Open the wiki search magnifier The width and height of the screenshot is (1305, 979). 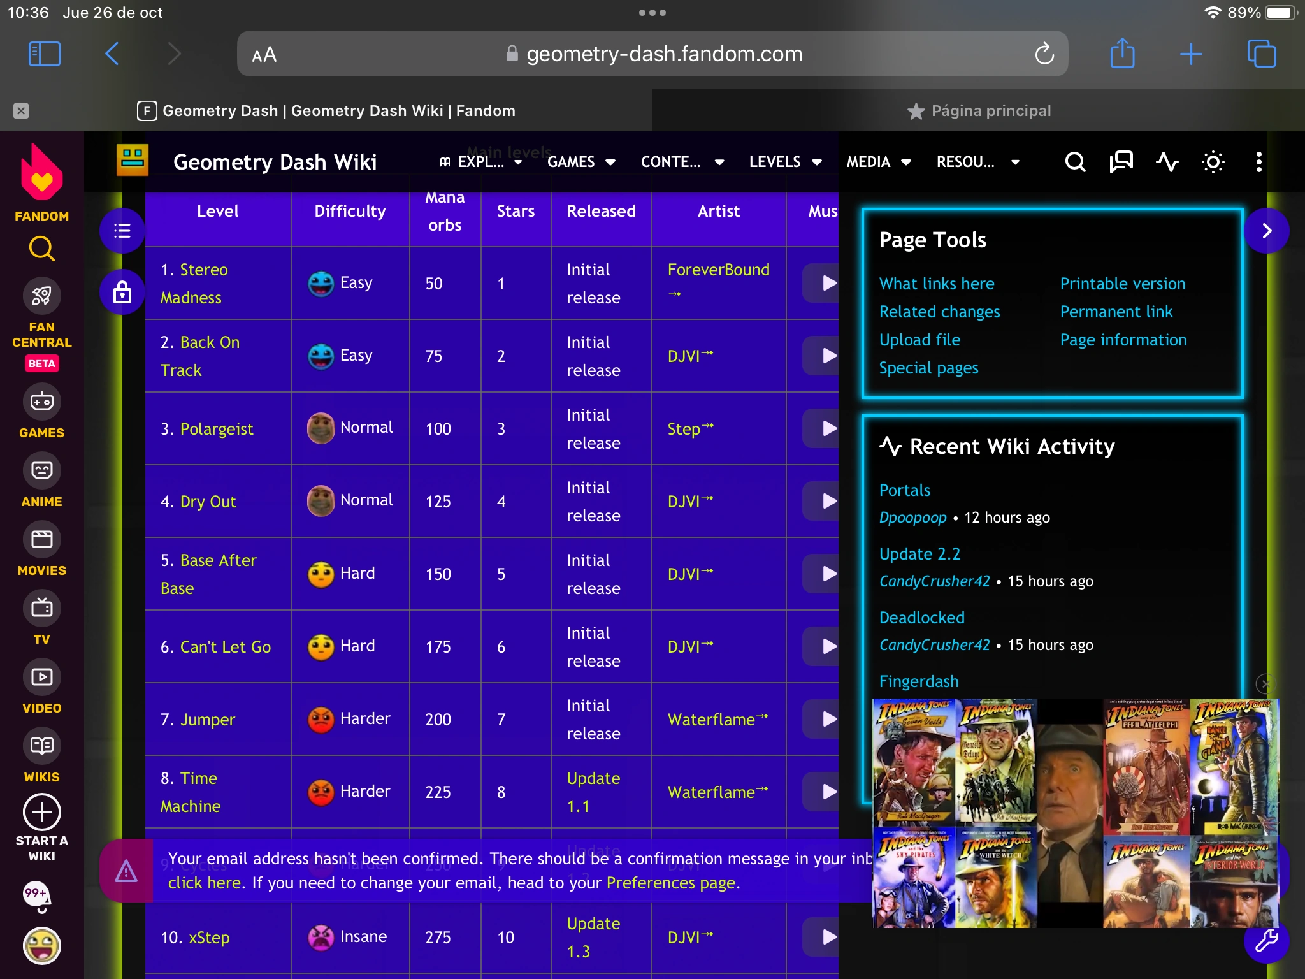pos(1075,162)
